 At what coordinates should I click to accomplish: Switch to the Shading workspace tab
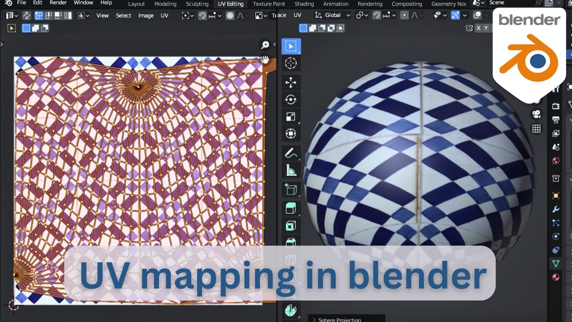point(304,4)
